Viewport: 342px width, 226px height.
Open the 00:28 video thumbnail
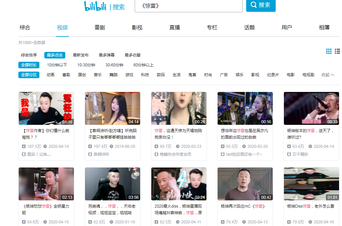(179, 108)
